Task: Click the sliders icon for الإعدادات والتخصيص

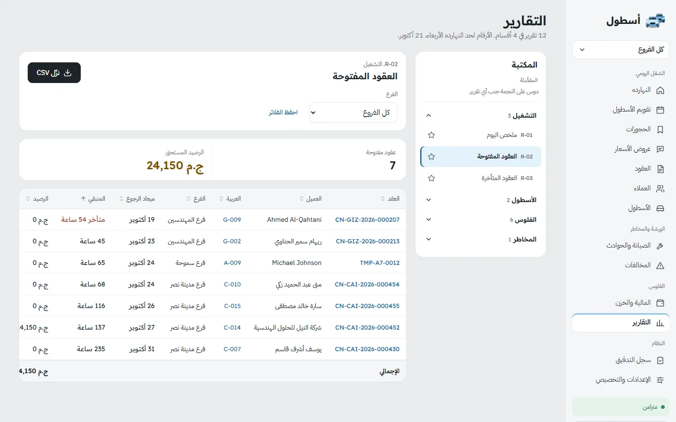Action: [x=660, y=380]
